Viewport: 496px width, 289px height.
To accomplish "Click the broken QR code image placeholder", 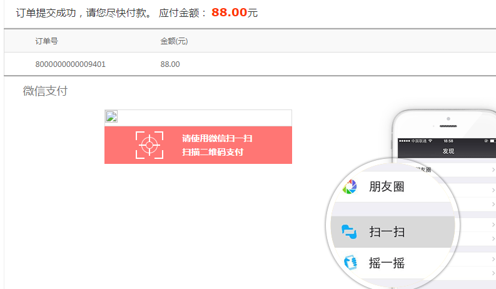I will pos(111,116).
